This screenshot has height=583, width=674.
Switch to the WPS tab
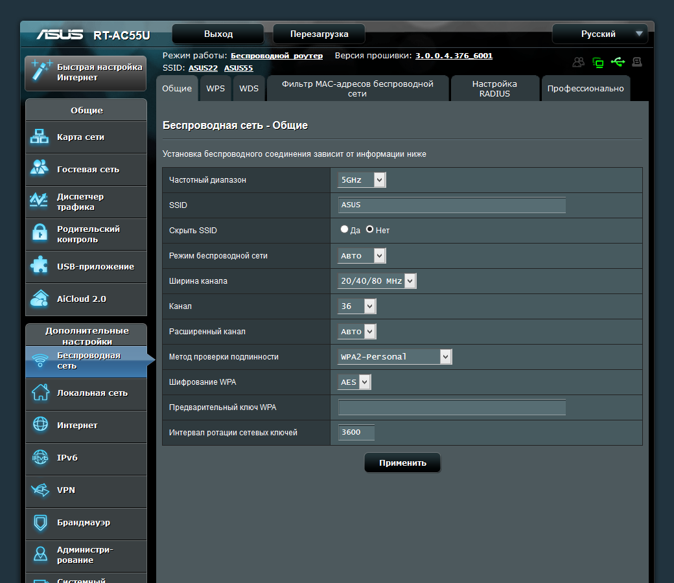pyautogui.click(x=215, y=89)
